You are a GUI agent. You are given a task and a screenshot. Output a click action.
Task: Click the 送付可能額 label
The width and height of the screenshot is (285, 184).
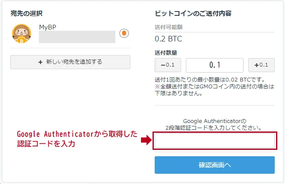(169, 27)
